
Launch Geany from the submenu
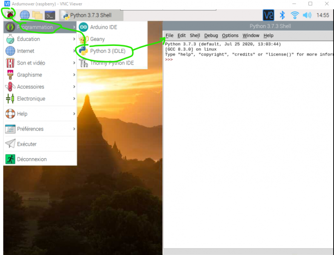point(112,39)
